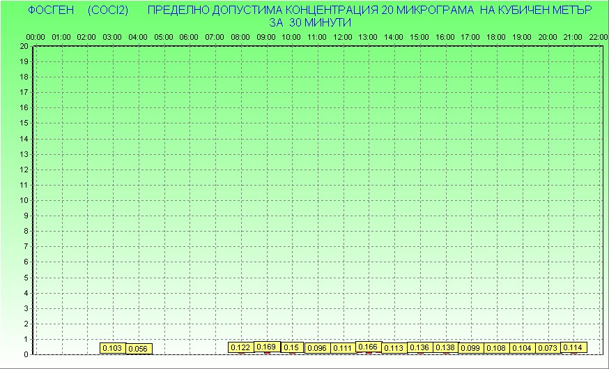
Task: Click the 00:00 time axis label
Action: coord(36,36)
